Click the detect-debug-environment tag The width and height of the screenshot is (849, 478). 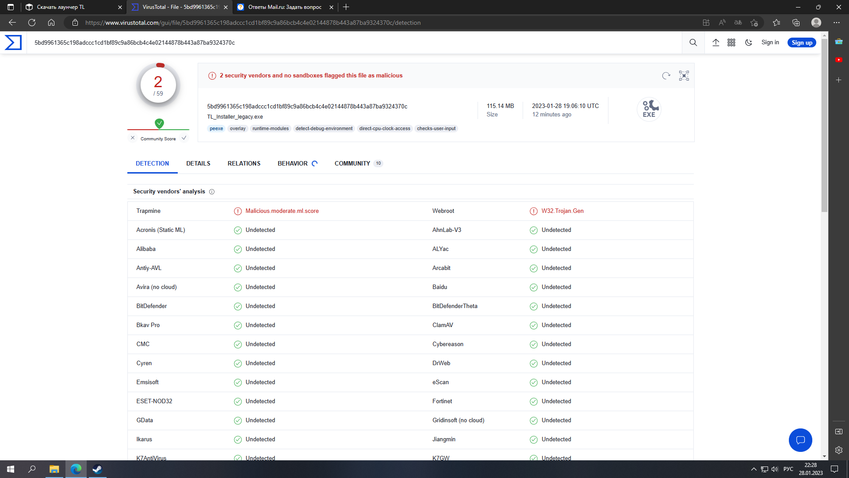tap(324, 129)
